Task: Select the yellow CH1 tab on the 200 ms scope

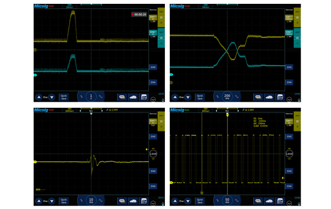Action: 289,18
